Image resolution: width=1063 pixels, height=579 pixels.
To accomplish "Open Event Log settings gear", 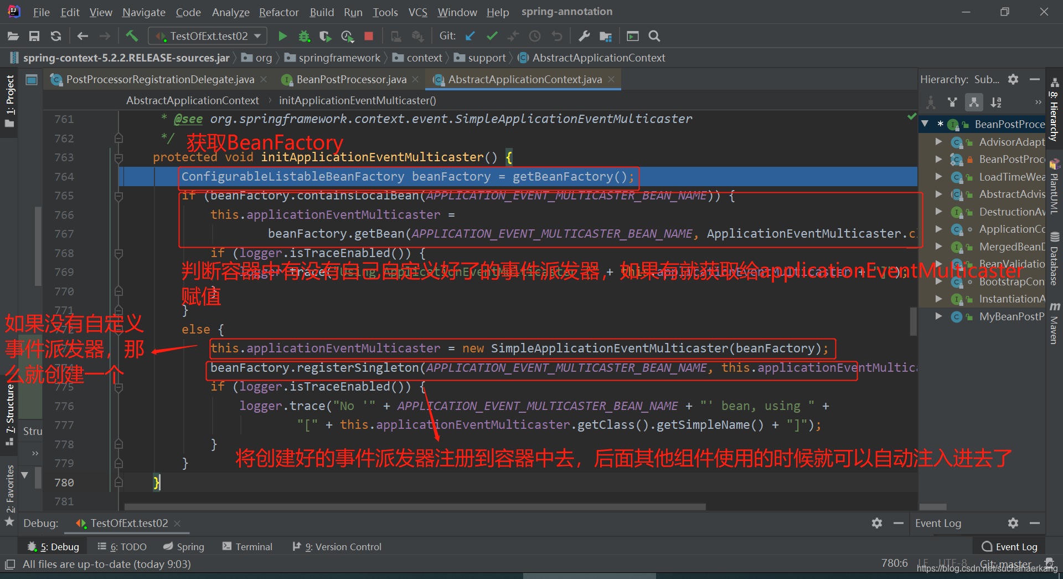I will (1013, 523).
